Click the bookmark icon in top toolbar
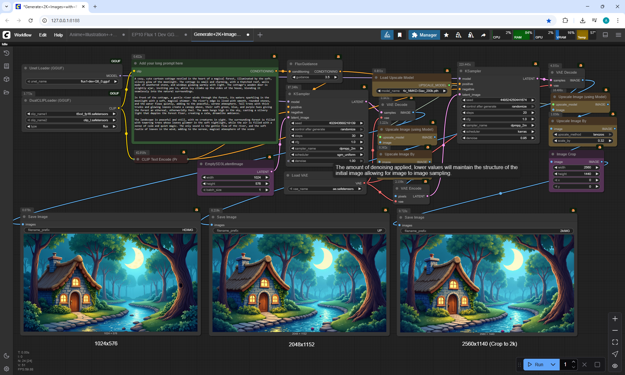 coord(400,35)
